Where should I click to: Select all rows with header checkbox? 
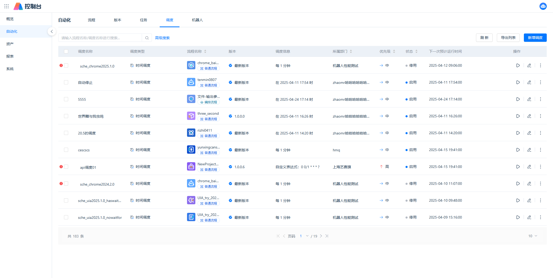pyautogui.click(x=66, y=51)
